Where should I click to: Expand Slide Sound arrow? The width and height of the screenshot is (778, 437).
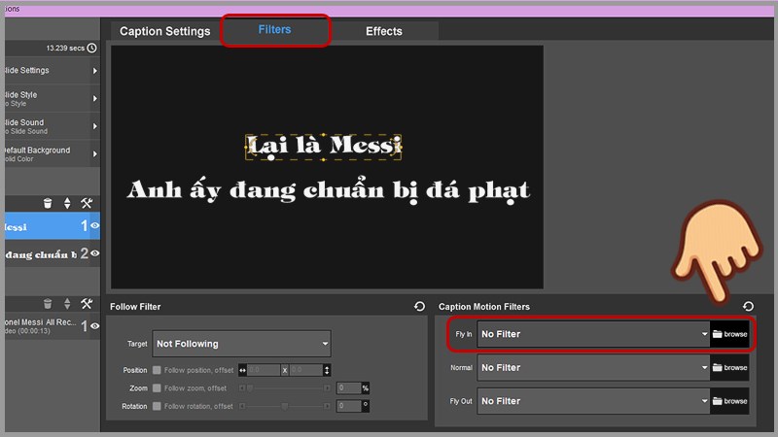click(x=94, y=126)
